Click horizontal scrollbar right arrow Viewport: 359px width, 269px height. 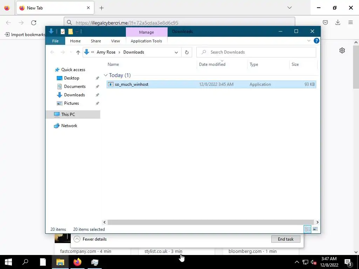coord(317,222)
